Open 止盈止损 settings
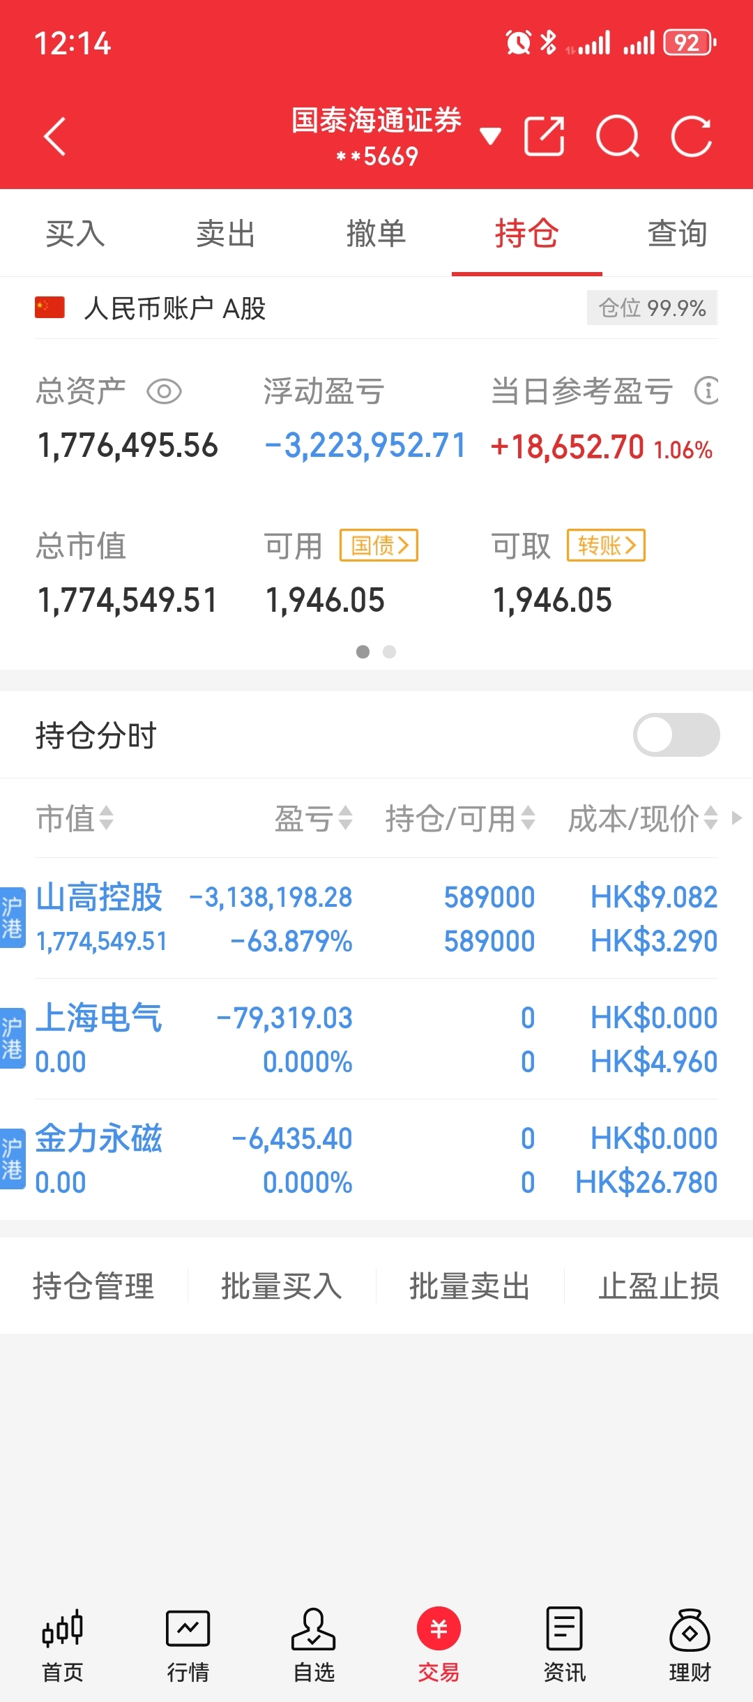753x1702 pixels. click(659, 1286)
